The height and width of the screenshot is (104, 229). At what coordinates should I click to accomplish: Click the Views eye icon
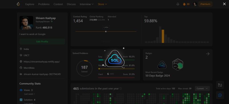coord(21,90)
